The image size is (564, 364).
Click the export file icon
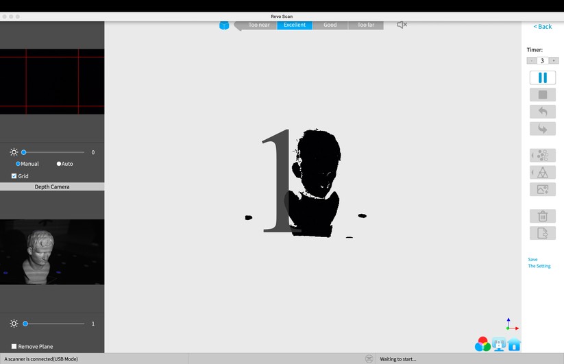tap(542, 233)
